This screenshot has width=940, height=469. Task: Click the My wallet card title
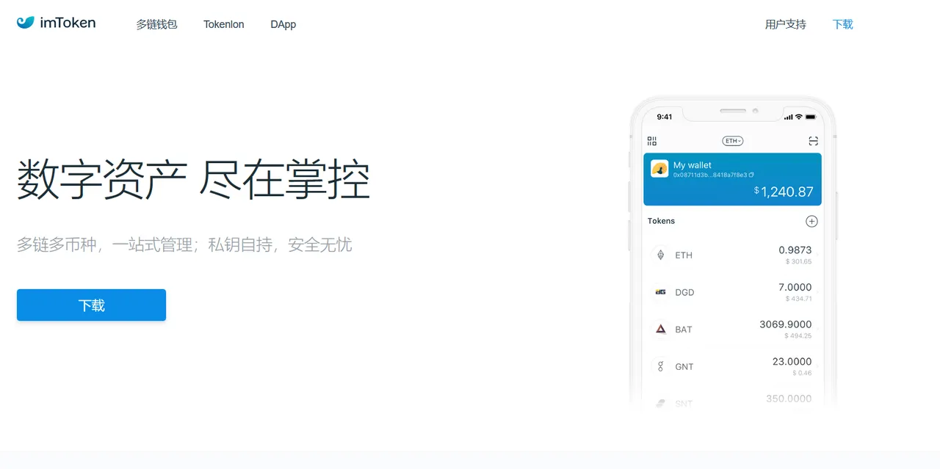tap(693, 165)
